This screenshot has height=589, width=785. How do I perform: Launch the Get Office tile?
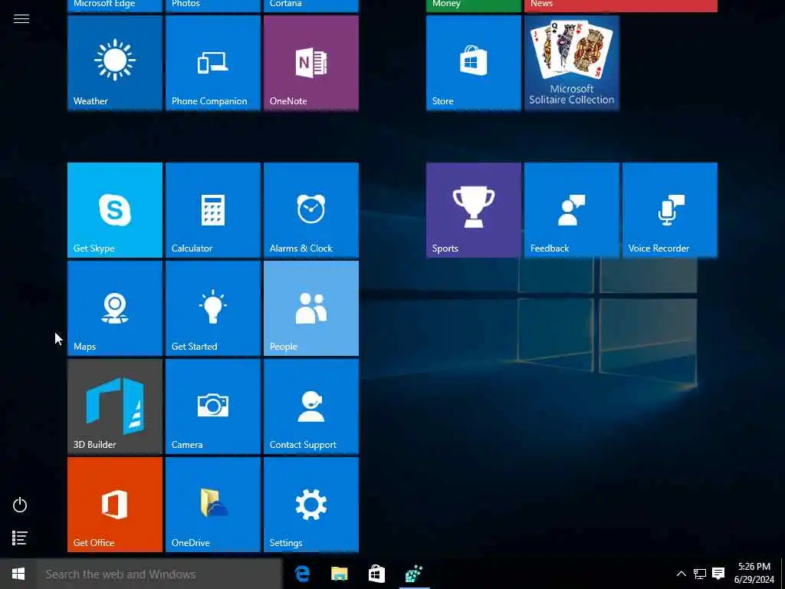115,505
